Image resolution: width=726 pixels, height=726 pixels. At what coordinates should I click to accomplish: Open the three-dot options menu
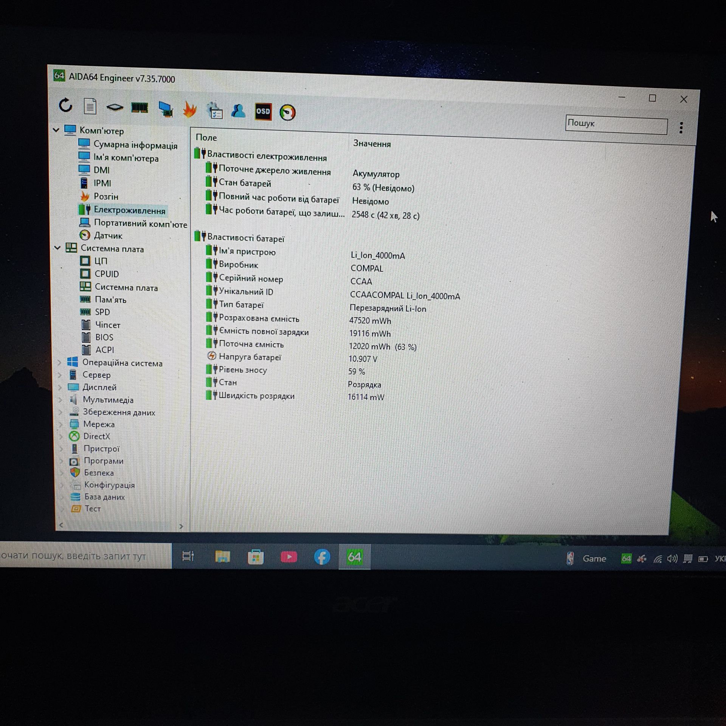coord(681,128)
